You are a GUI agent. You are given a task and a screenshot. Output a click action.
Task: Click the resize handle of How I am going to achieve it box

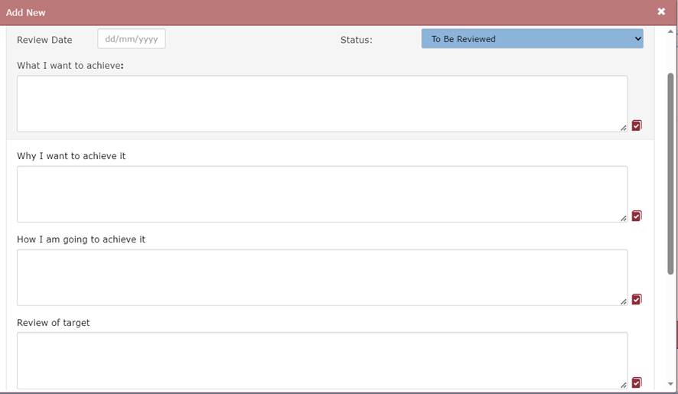(624, 302)
